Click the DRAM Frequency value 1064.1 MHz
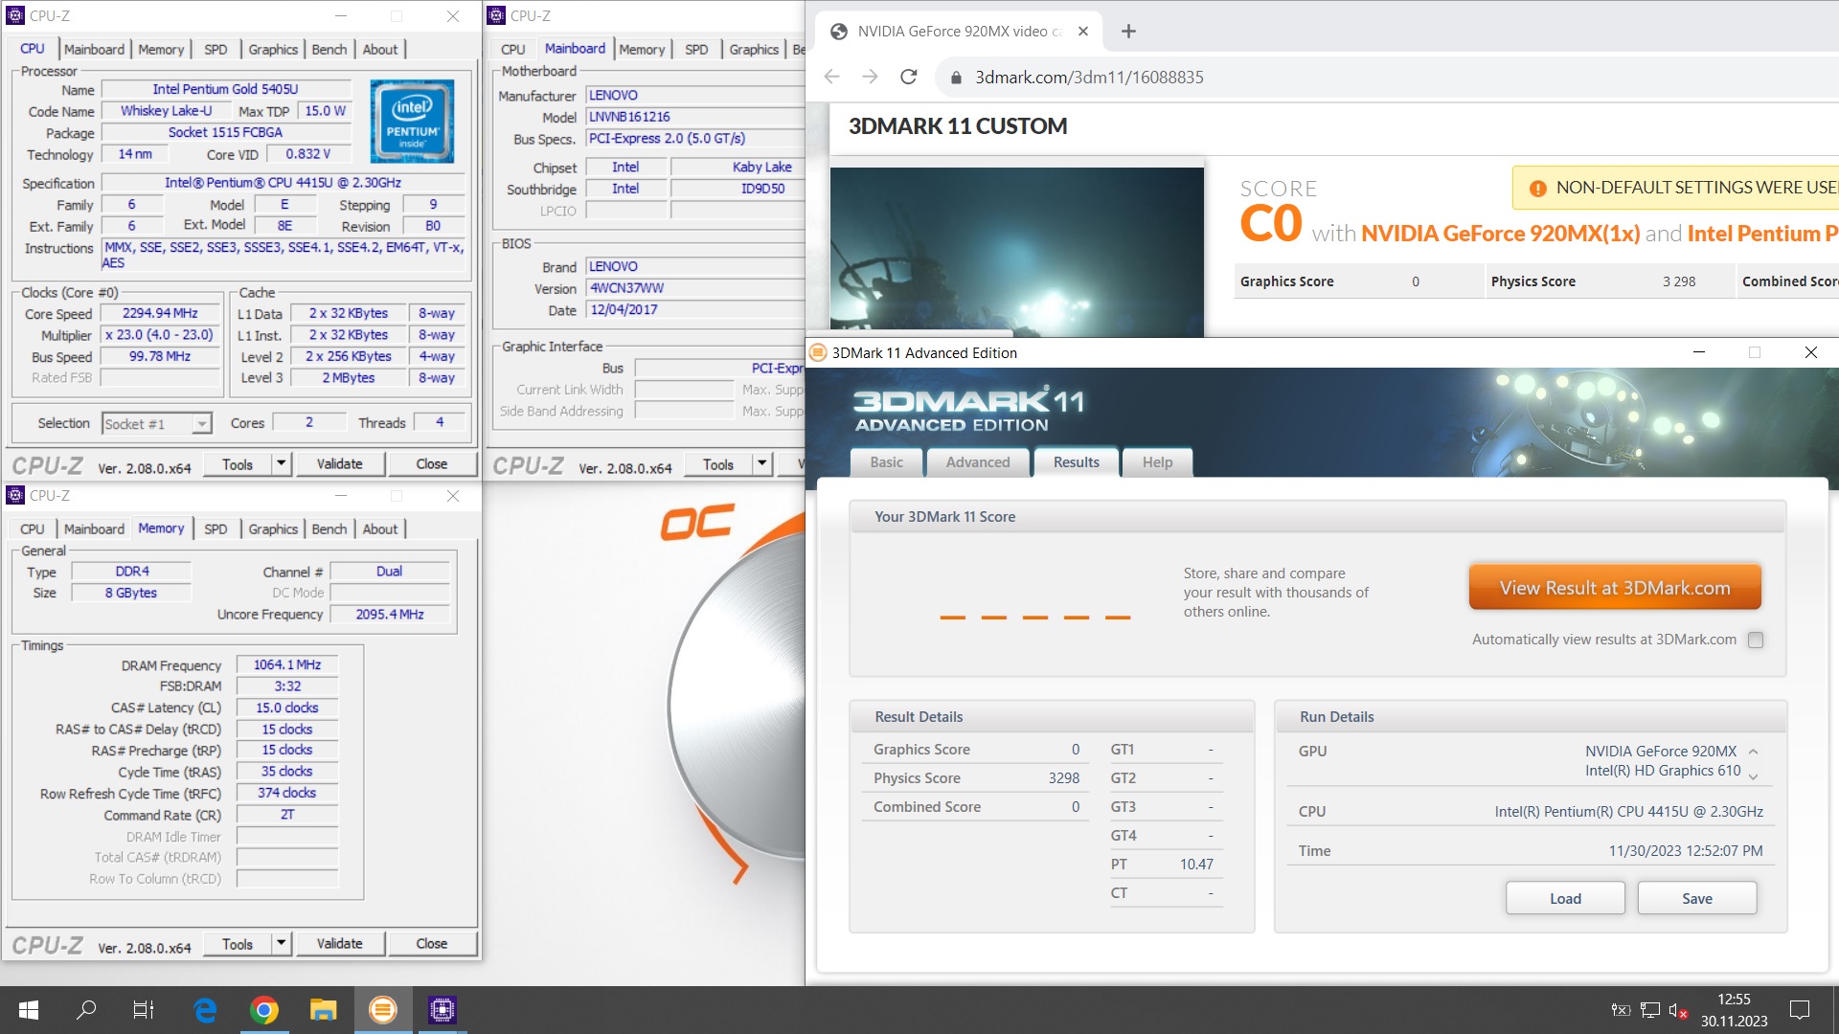Image resolution: width=1839 pixels, height=1034 pixels. click(287, 664)
